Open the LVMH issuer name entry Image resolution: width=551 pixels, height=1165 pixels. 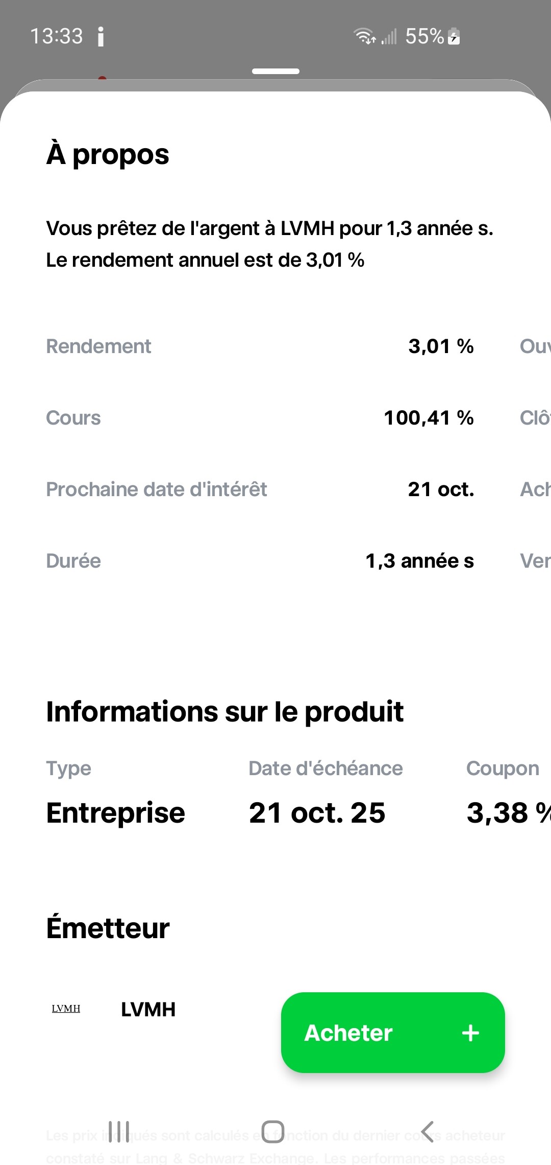tap(148, 1009)
